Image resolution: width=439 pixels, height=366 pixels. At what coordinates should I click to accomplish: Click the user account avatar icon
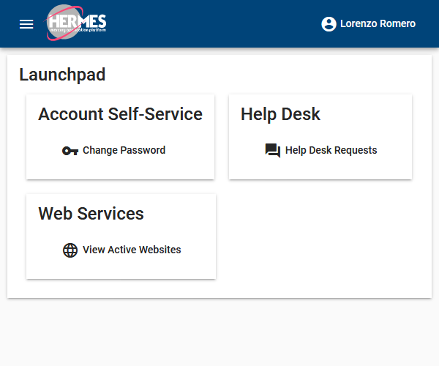coord(329,24)
